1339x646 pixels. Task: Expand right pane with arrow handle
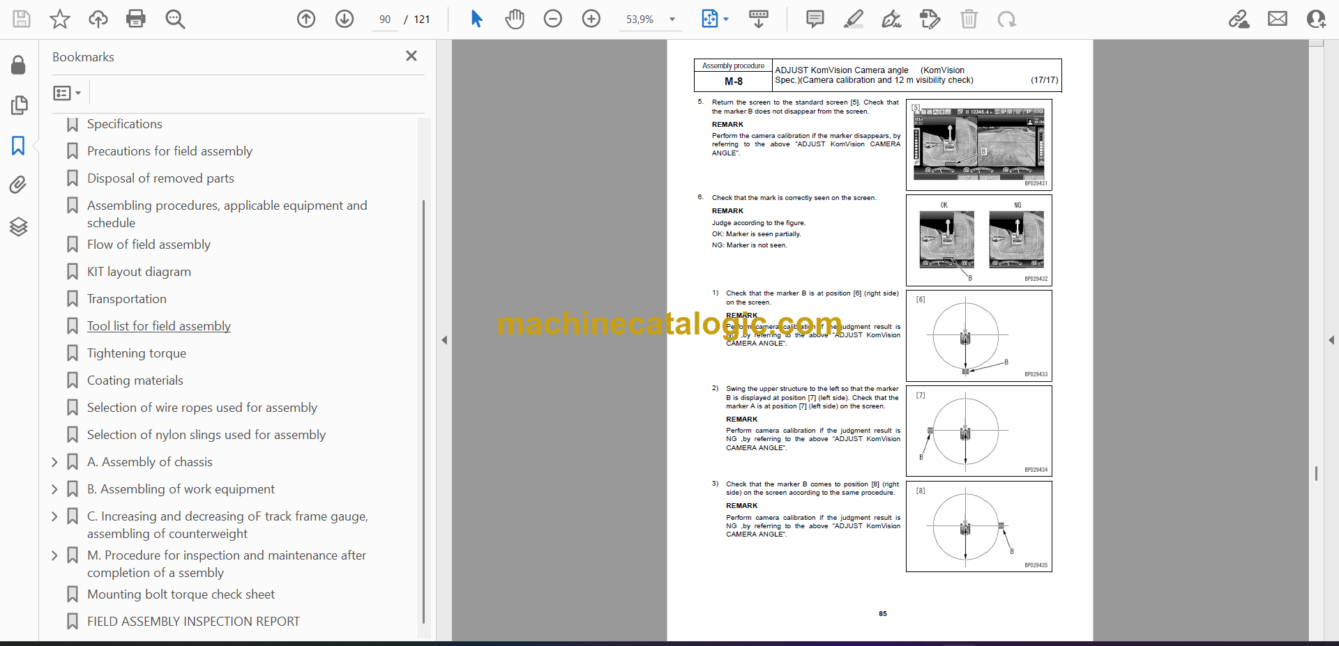click(x=1331, y=340)
